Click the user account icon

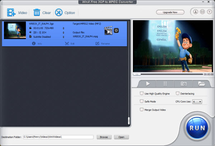pos(196,12)
